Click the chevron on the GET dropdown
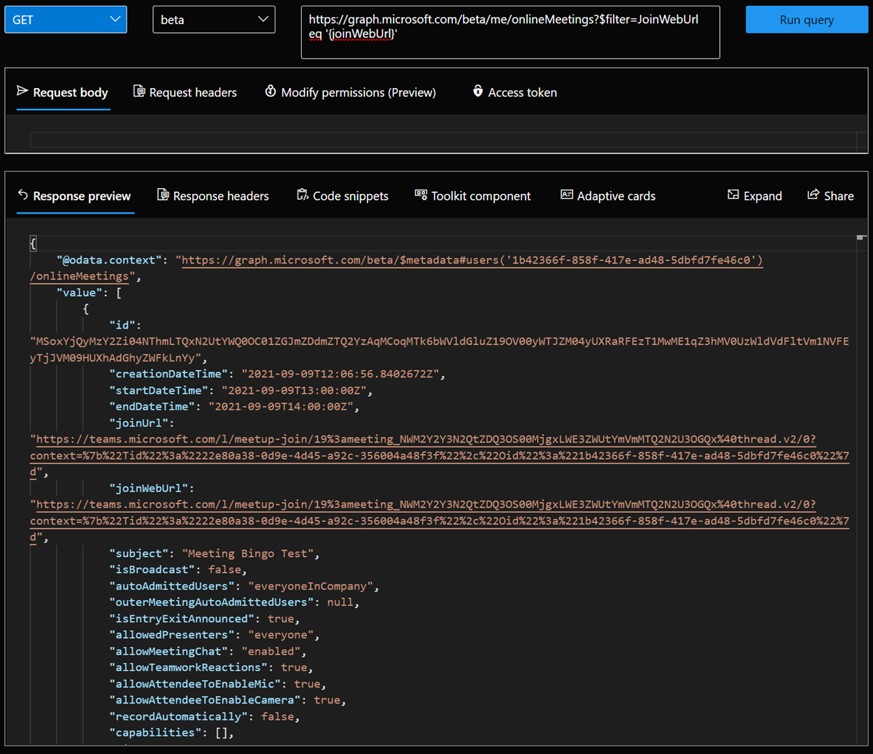Image resolution: width=873 pixels, height=754 pixels. [x=115, y=19]
